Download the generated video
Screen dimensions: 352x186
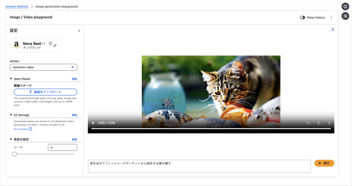click(333, 29)
